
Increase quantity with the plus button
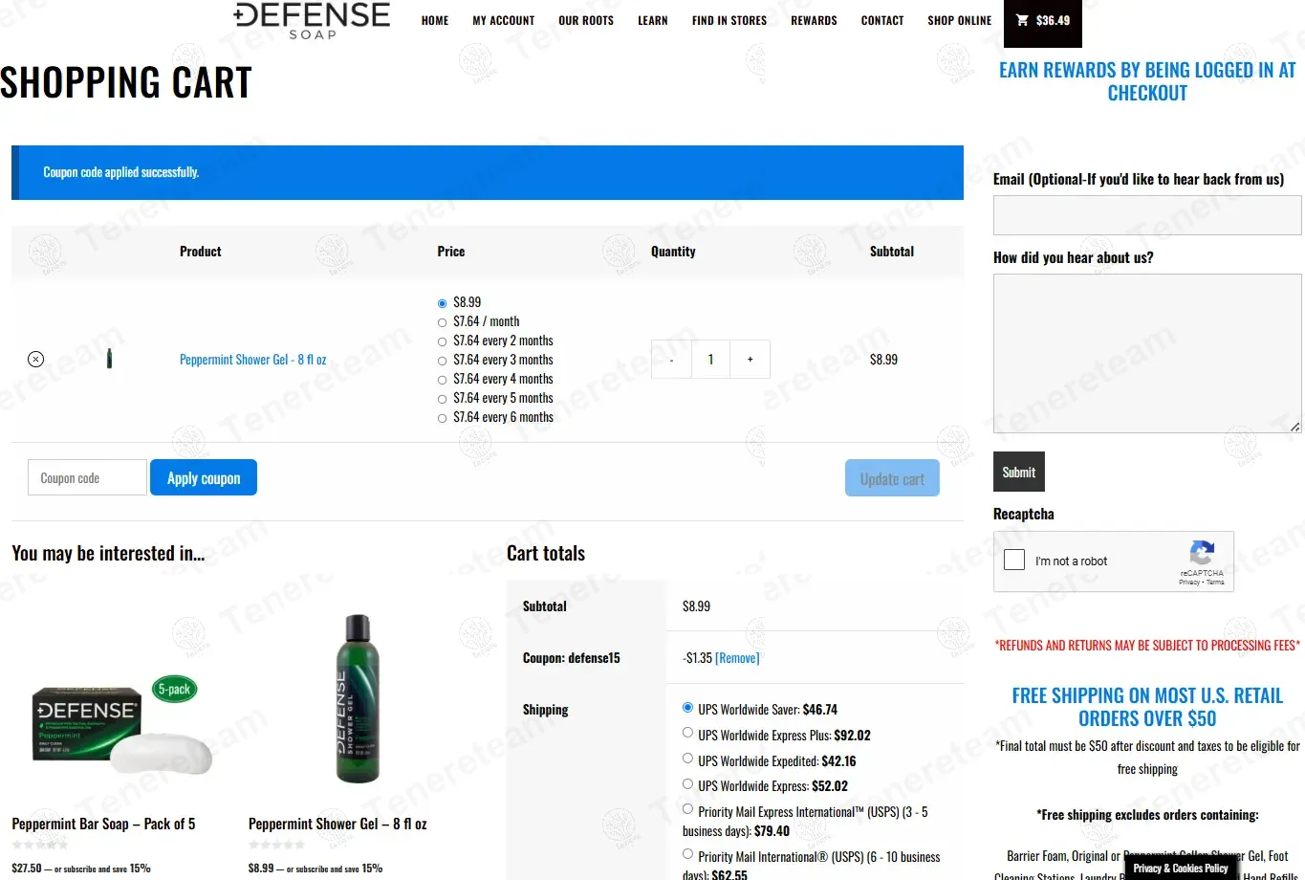coord(750,360)
